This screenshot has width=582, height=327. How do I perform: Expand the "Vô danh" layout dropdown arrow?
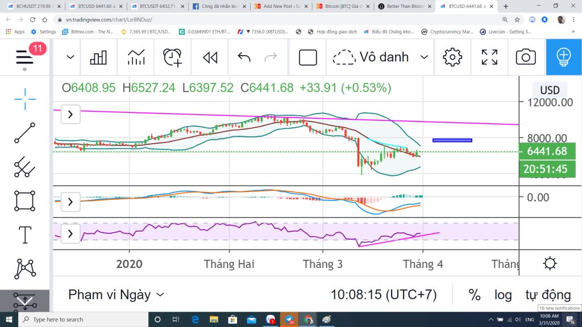click(x=423, y=57)
